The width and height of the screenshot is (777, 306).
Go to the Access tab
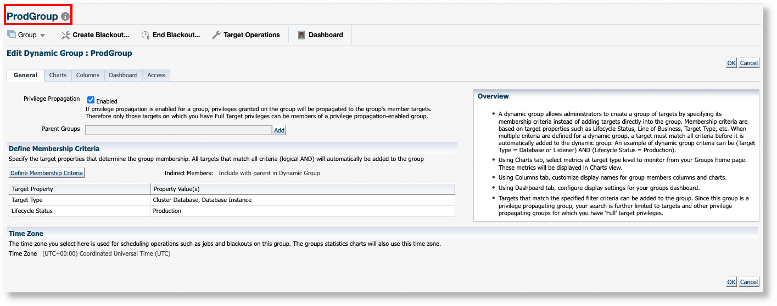(156, 75)
